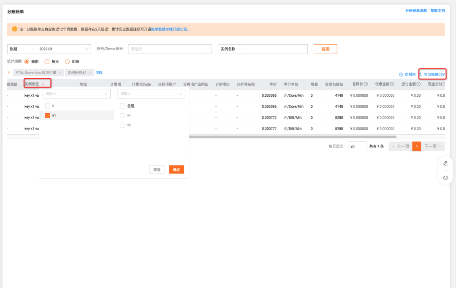Check the tag value v1 checkbox
Image resolution: width=456 pixels, height=288 pixels.
click(122, 115)
